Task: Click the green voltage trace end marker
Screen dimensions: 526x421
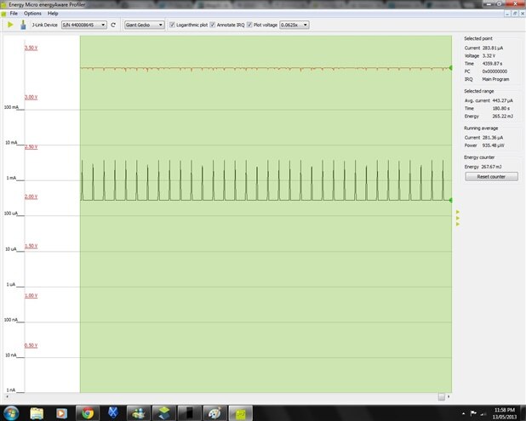Action: 450,67
